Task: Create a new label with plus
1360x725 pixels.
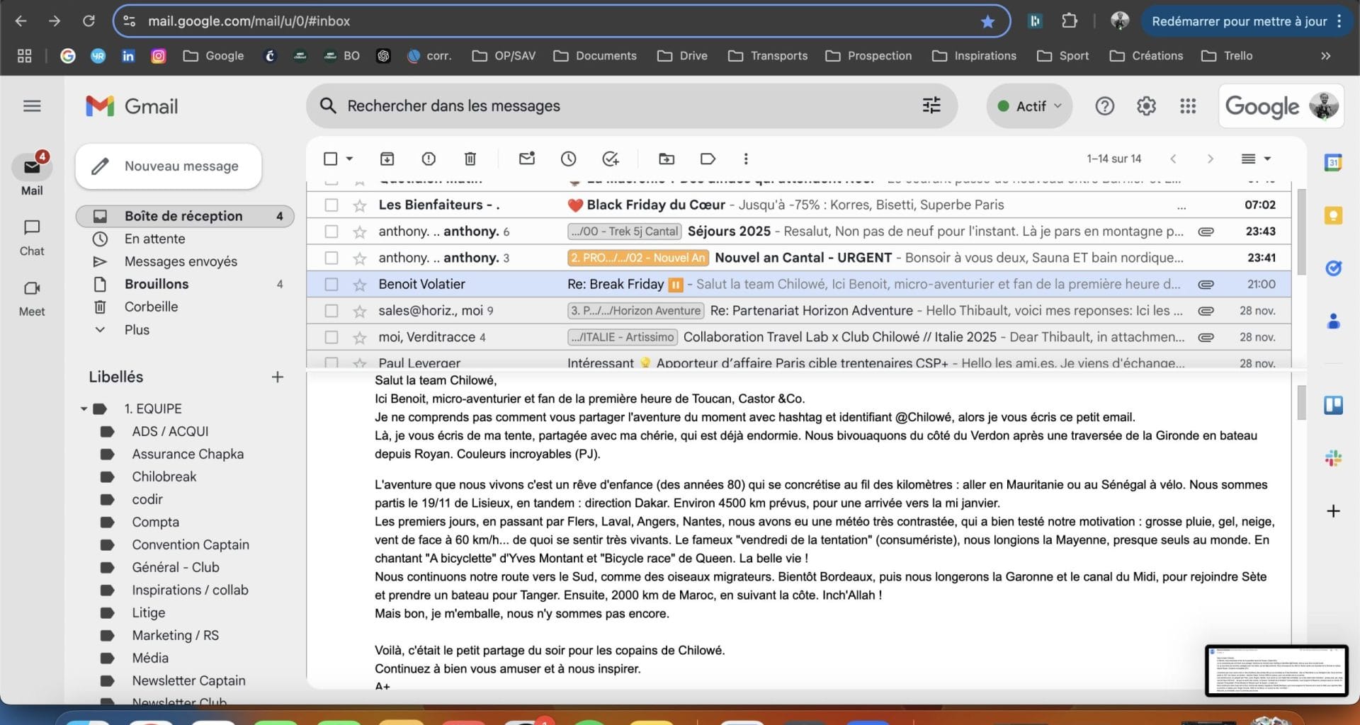Action: [278, 377]
